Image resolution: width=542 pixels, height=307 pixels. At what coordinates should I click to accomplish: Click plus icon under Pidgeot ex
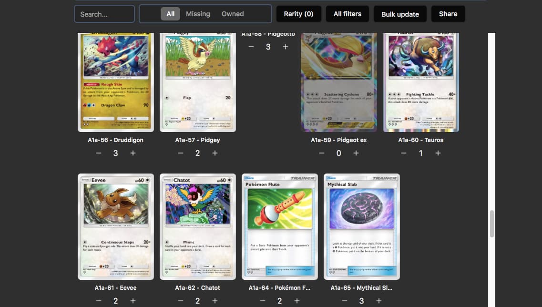(356, 153)
